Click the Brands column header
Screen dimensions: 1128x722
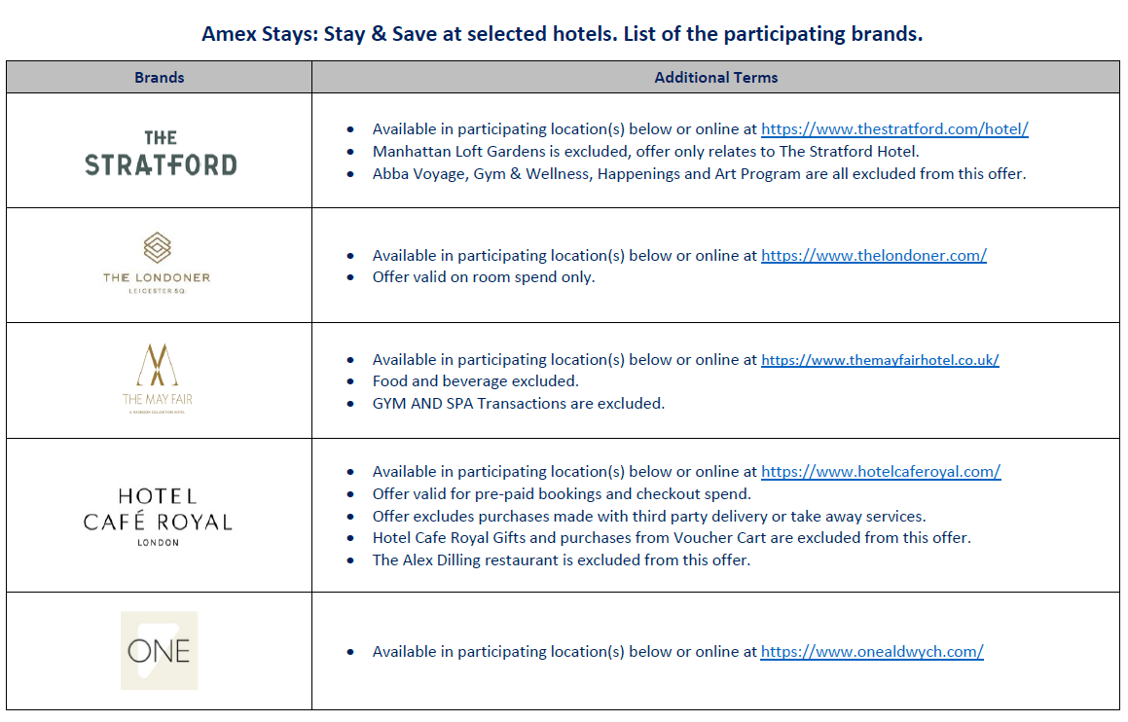pyautogui.click(x=159, y=78)
